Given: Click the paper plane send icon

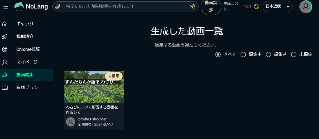Looking at the screenshot, I should 192,7.
